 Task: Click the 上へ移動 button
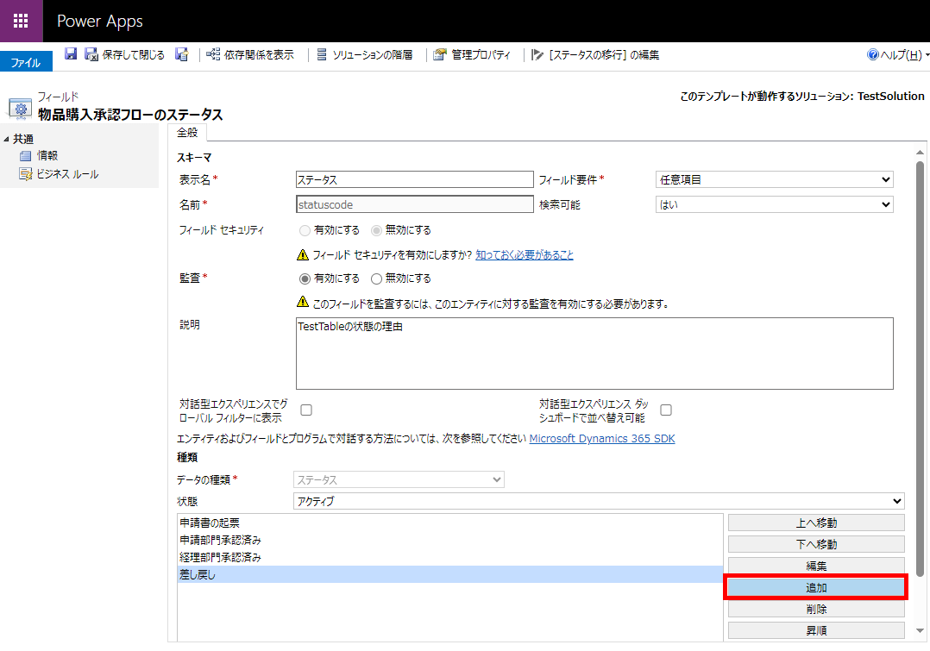pyautogui.click(x=816, y=523)
